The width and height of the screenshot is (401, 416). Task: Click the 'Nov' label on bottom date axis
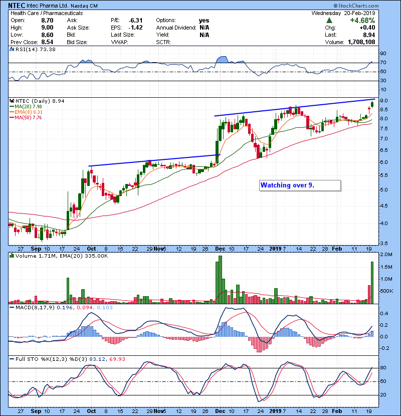click(159, 411)
